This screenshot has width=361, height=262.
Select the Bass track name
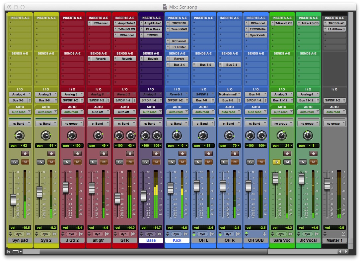151,240
